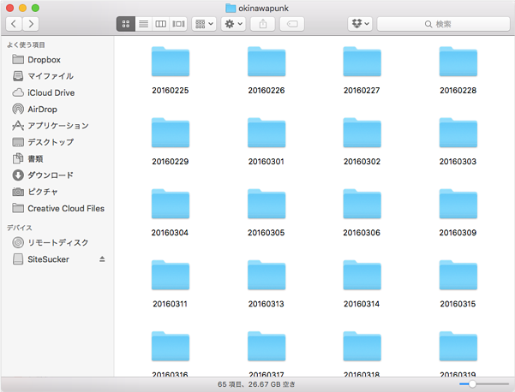Open the gear action menu
Viewport: 515px width, 392px height.
pos(233,24)
